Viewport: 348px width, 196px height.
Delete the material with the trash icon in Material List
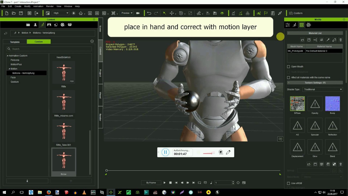341,40
